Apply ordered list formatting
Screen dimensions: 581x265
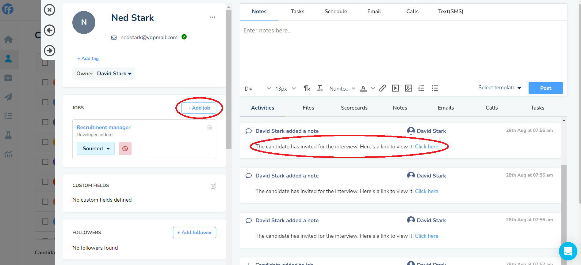click(x=422, y=88)
